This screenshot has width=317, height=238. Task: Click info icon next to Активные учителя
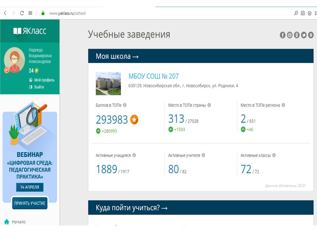tap(203, 155)
